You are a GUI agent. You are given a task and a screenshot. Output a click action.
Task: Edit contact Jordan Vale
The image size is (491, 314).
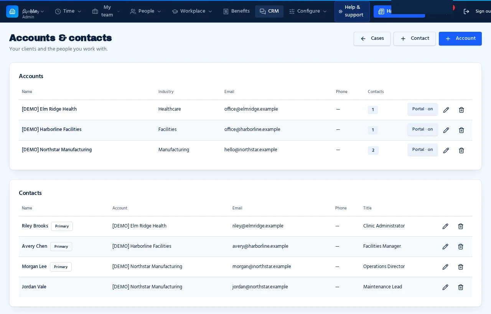[445, 287]
